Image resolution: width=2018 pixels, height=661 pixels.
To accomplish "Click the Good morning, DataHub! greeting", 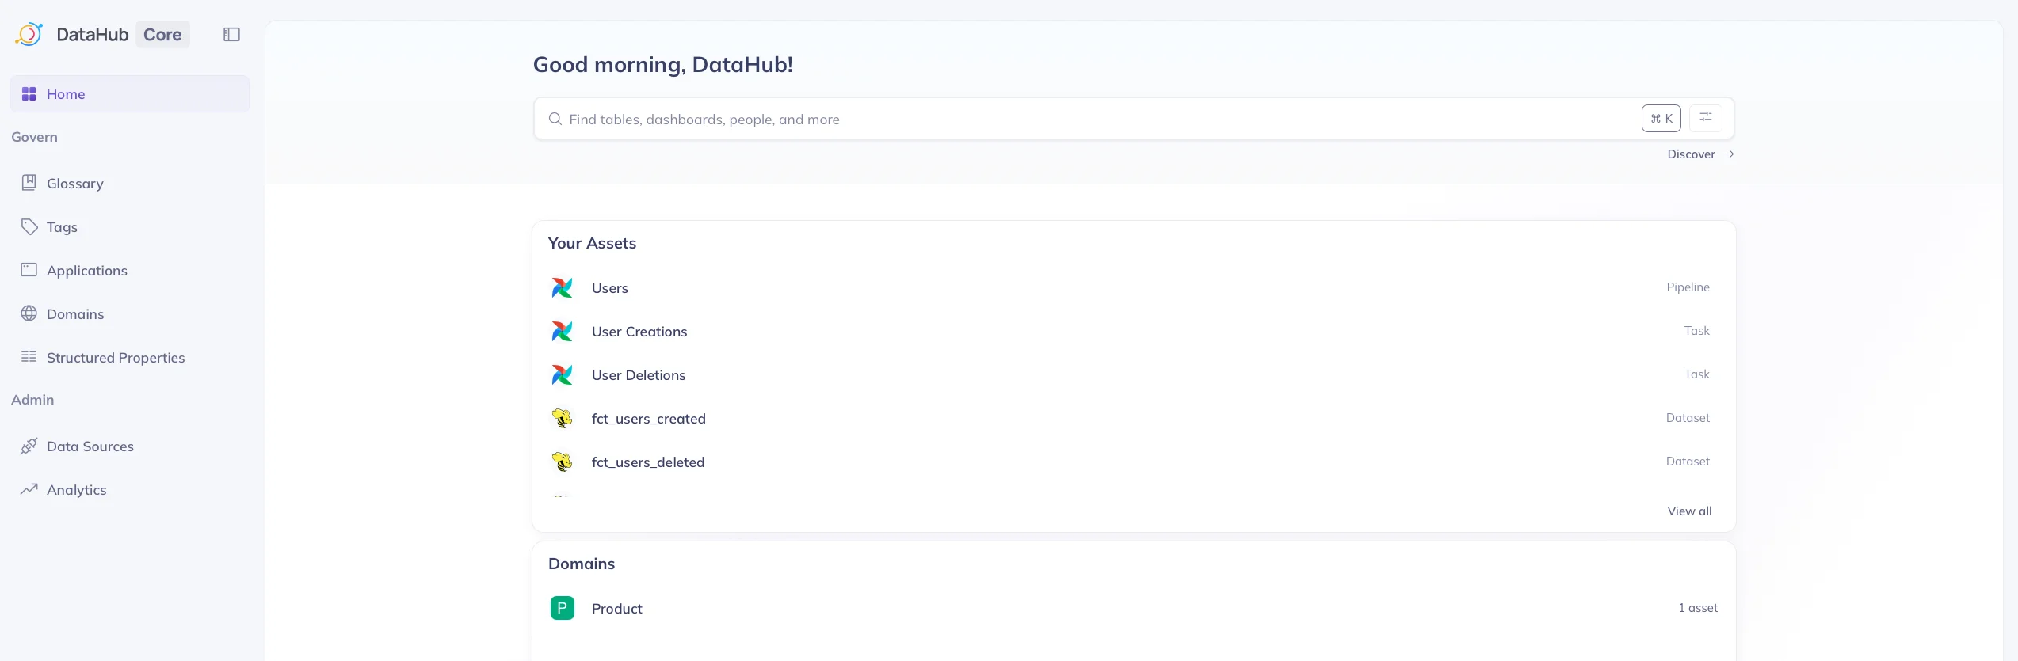I will [x=662, y=64].
